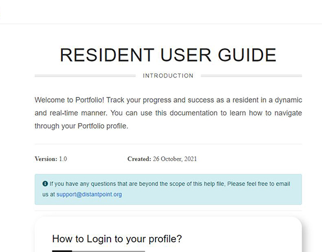Click "Please feel free to email" notice text
This screenshot has width=322, height=252.
coord(259,184)
